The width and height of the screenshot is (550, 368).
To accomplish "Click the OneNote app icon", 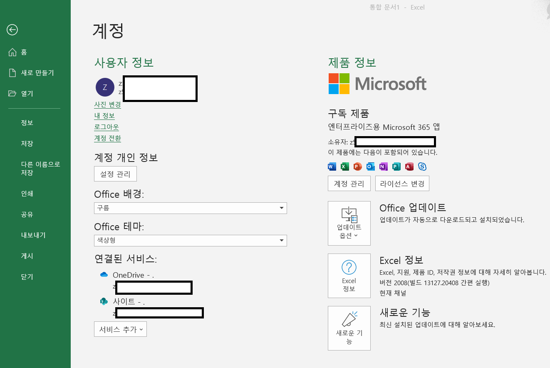I will point(383,167).
